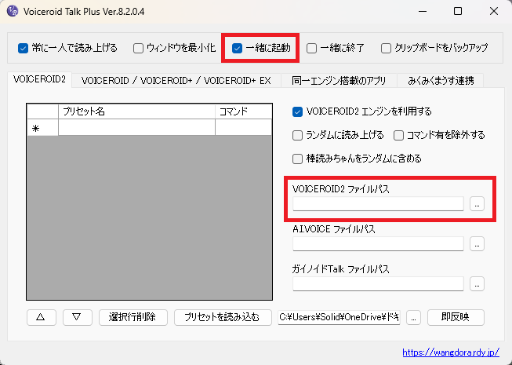Screen dimensions: 512x365
Task: Uncheck 一緒に起動 checkbox
Action: [237, 49]
